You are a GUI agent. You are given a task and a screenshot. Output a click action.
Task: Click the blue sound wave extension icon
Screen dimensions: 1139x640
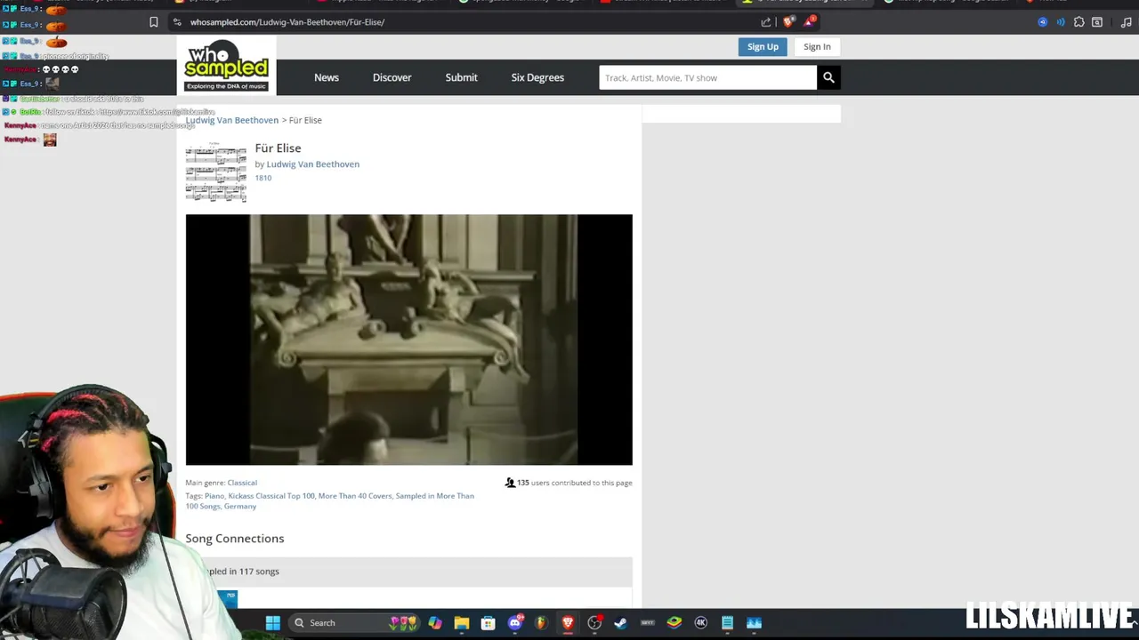tap(1061, 22)
